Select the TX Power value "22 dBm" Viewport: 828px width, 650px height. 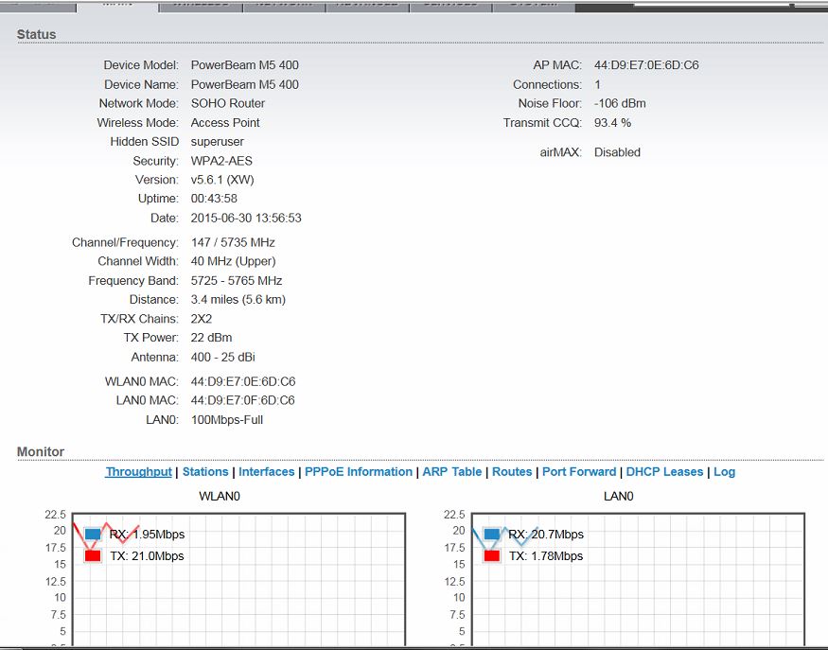pyautogui.click(x=211, y=338)
